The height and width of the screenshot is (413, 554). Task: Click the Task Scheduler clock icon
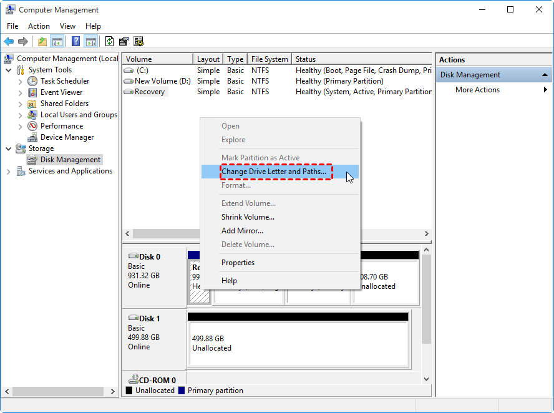[32, 81]
